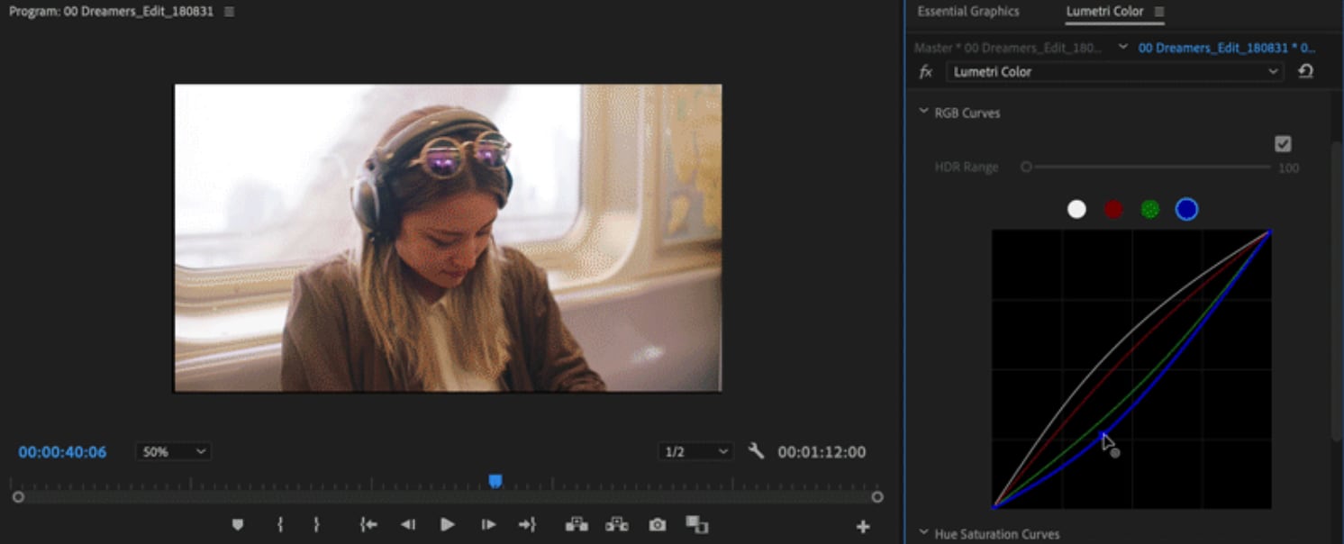Expand the Hue Saturation Curves section
This screenshot has width=1344, height=544.
pyautogui.click(x=922, y=533)
